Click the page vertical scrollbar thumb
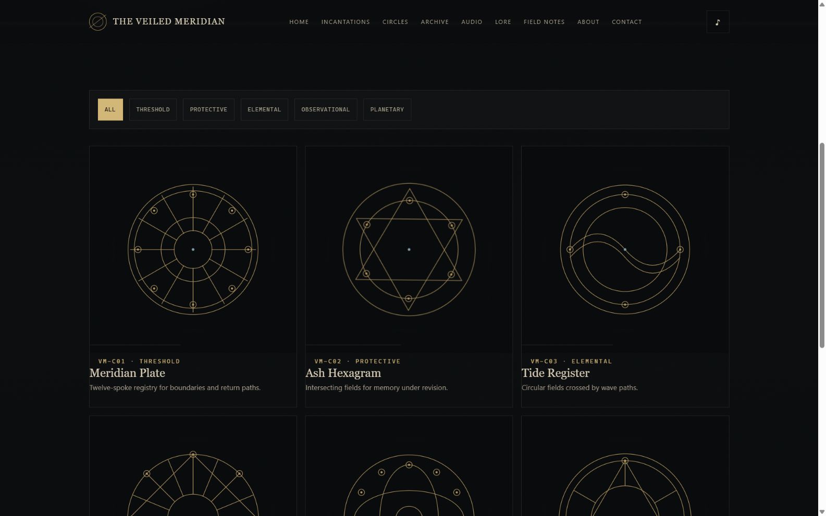826x516 pixels. [x=822, y=245]
